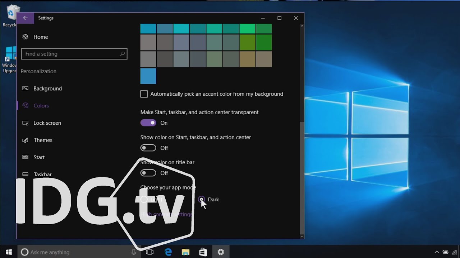The image size is (460, 258).
Task: Click the scrollbar down arrow
Action: coord(302,236)
